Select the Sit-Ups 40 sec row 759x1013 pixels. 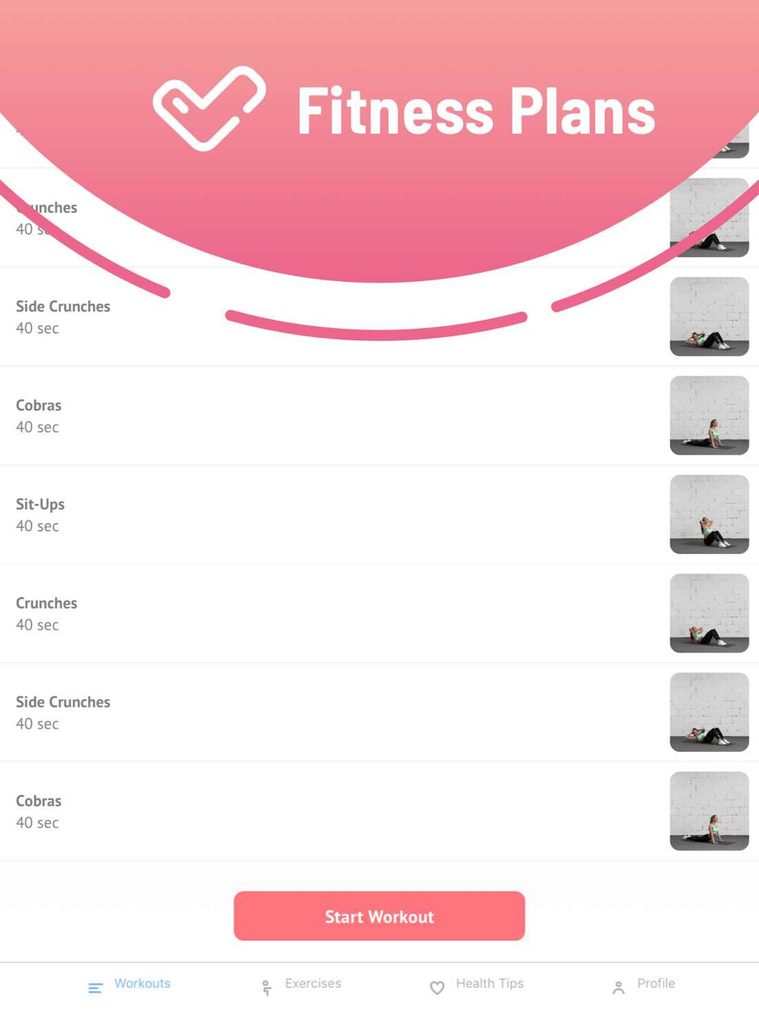pyautogui.click(x=379, y=514)
